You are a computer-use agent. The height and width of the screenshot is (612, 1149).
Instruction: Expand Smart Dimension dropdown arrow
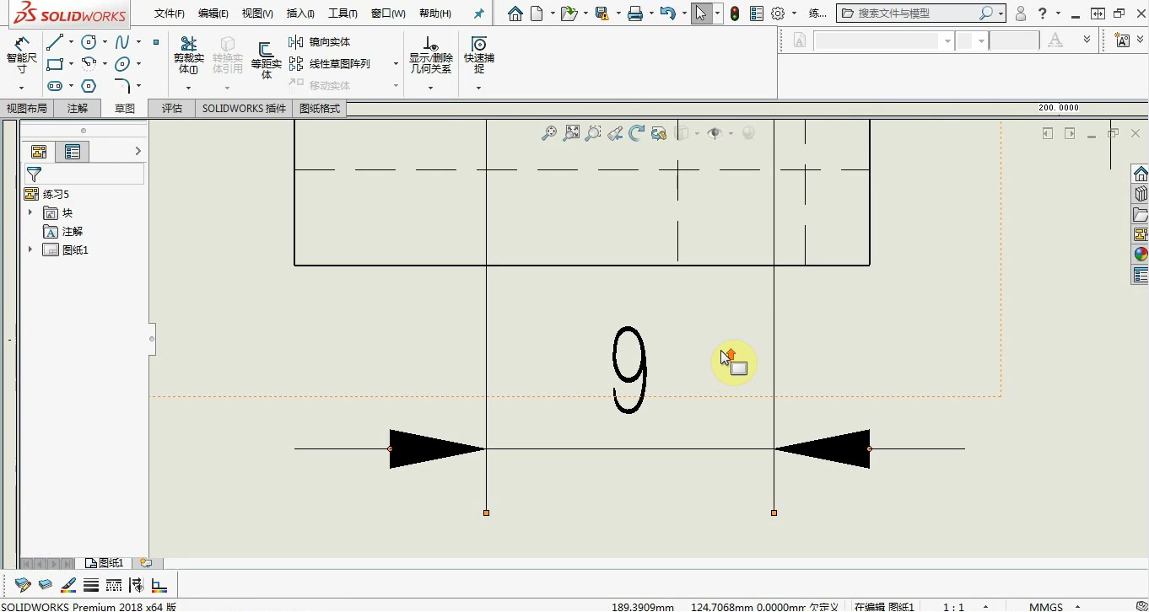[x=22, y=88]
